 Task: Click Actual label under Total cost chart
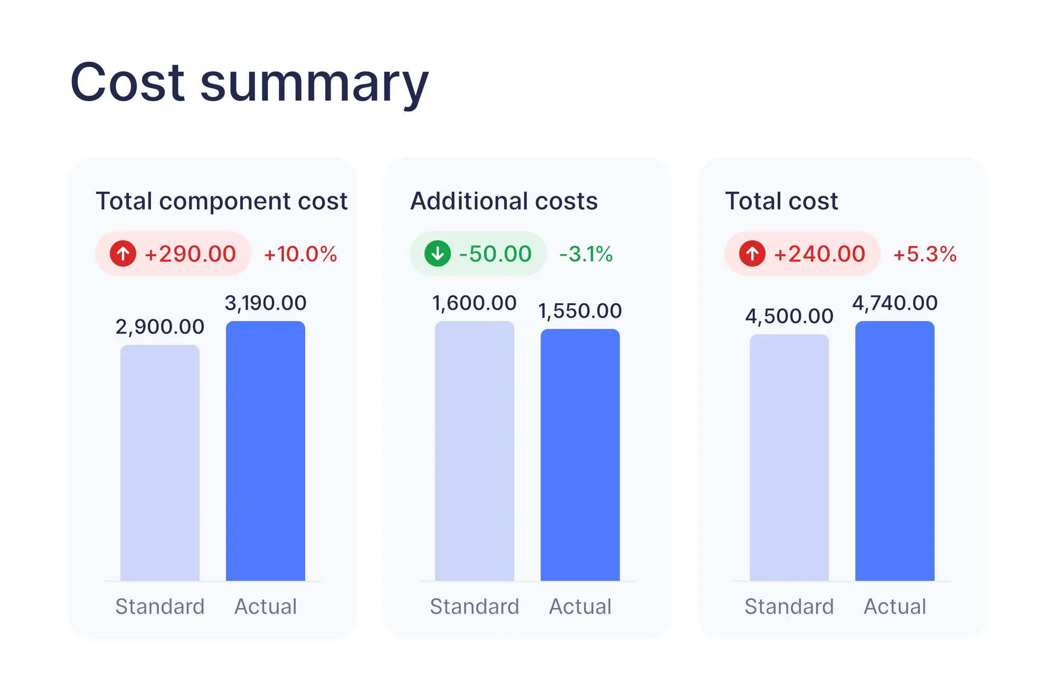pyautogui.click(x=895, y=607)
